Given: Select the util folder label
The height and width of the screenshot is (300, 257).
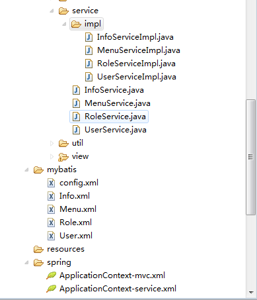Looking at the screenshot, I should tap(77, 143).
